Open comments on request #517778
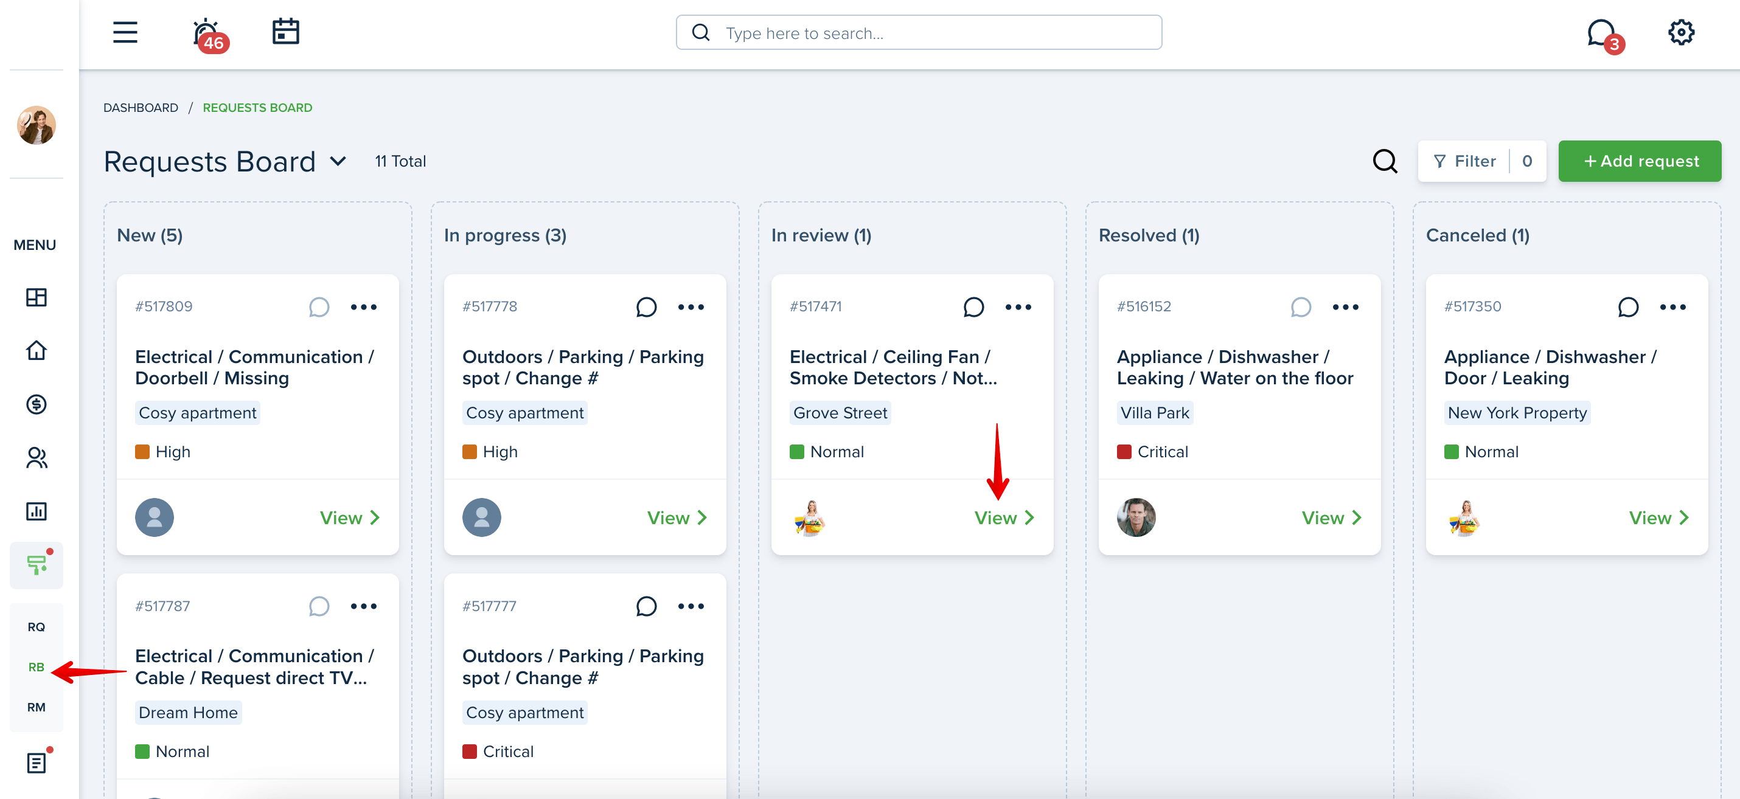Image resolution: width=1740 pixels, height=799 pixels. click(647, 307)
